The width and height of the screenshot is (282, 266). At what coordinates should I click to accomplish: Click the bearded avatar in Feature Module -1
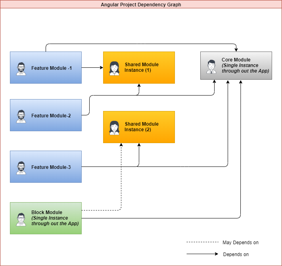(x=21, y=68)
